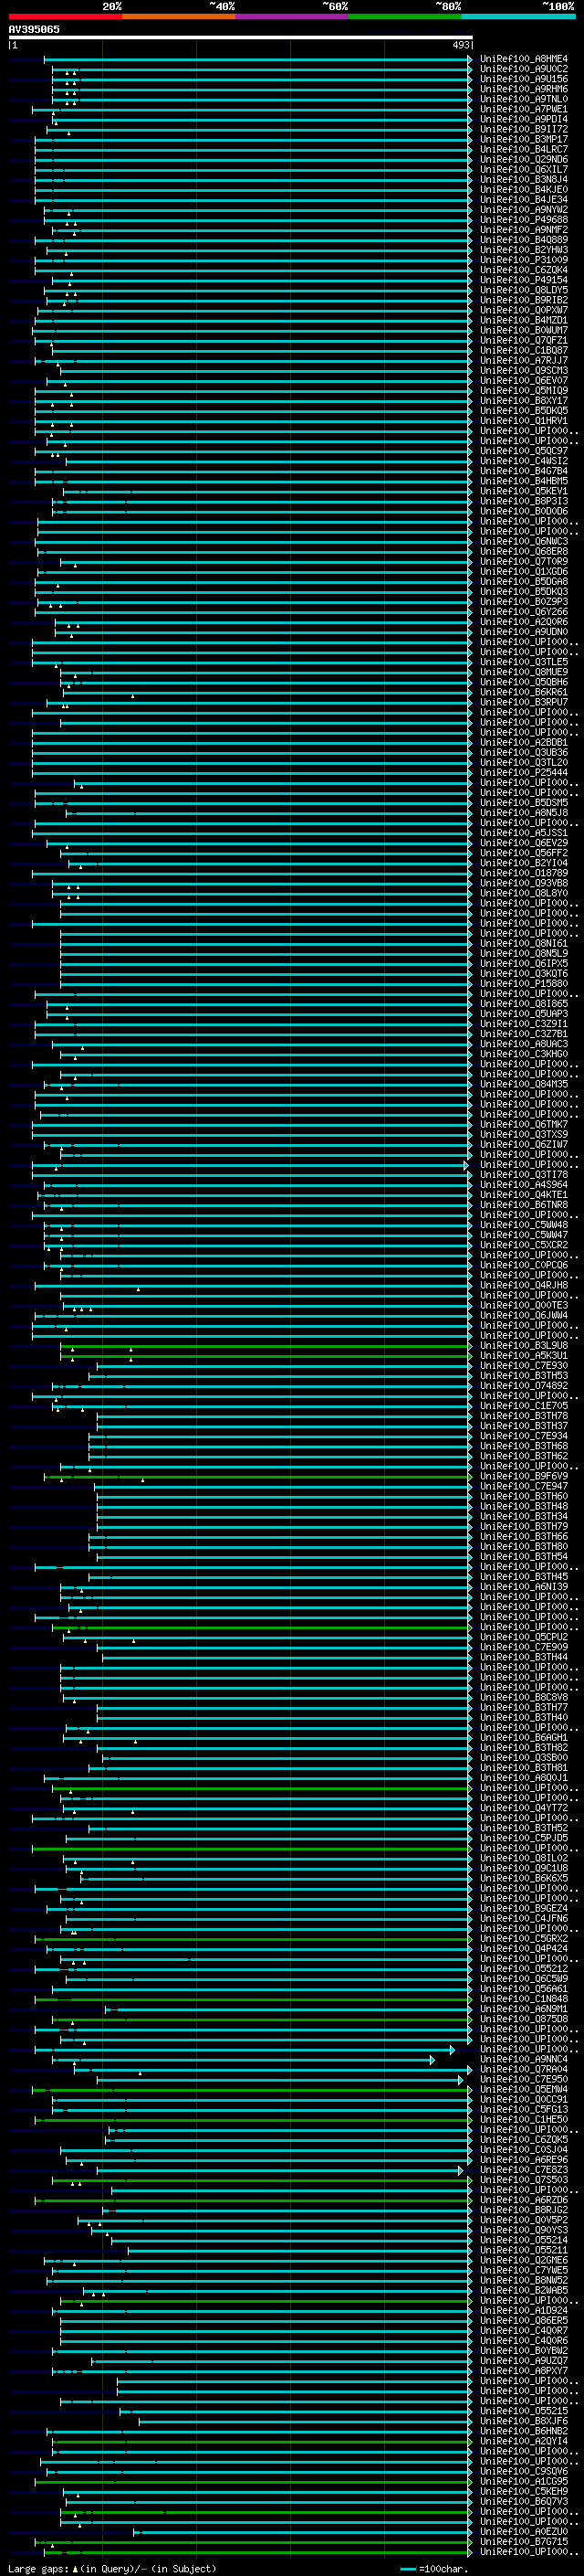The image size is (584, 2576).
Task: Select the UniRef100_B3TH79 label
Action: pos(524,1526)
